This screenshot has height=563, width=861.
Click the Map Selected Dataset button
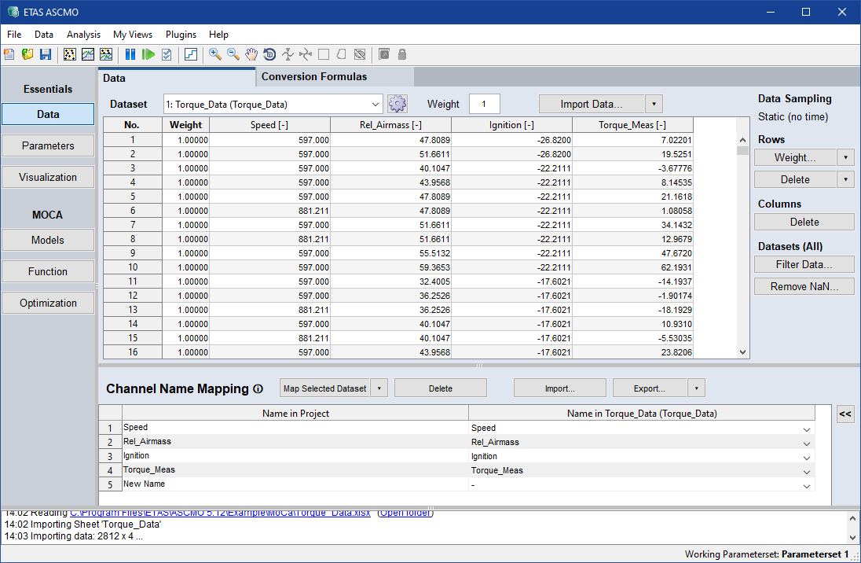325,388
